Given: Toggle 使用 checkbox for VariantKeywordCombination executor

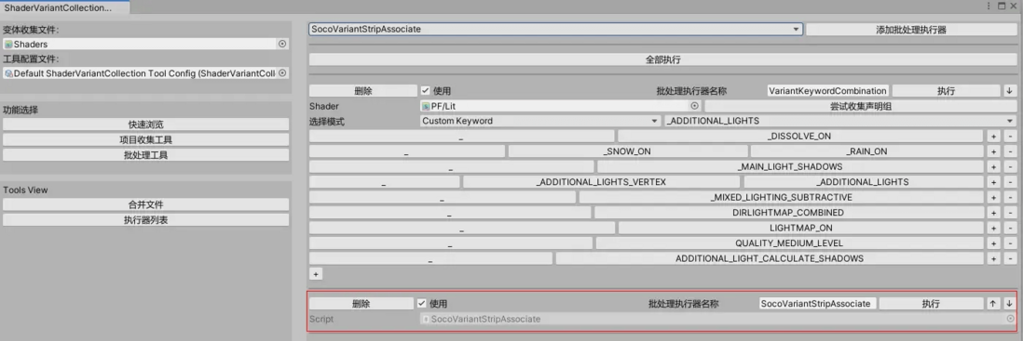Looking at the screenshot, I should coord(426,91).
